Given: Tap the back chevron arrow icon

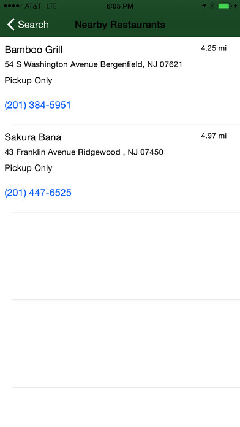Looking at the screenshot, I should (11, 25).
